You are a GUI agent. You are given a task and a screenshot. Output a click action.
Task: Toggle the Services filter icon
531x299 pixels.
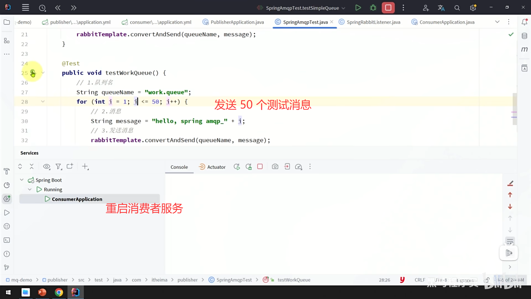(58, 166)
